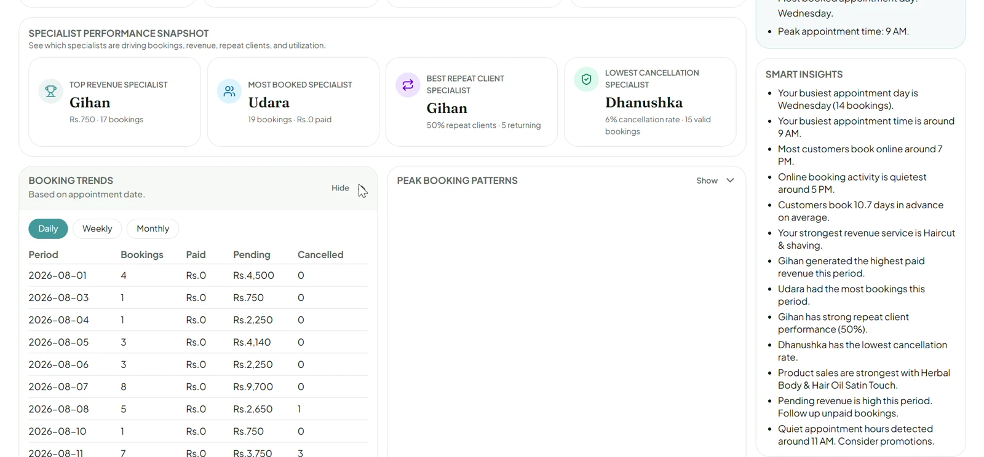Screen dimensions: 984x457
Task: Click the insight about pending revenue being high
Action: coord(855,407)
